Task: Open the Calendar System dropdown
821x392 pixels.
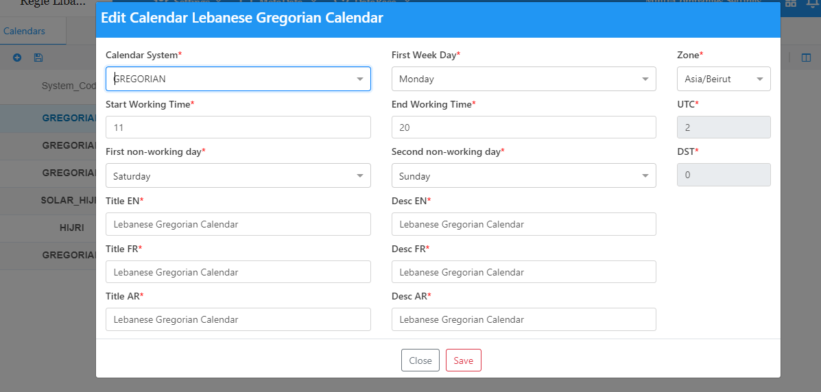Action: 238,79
